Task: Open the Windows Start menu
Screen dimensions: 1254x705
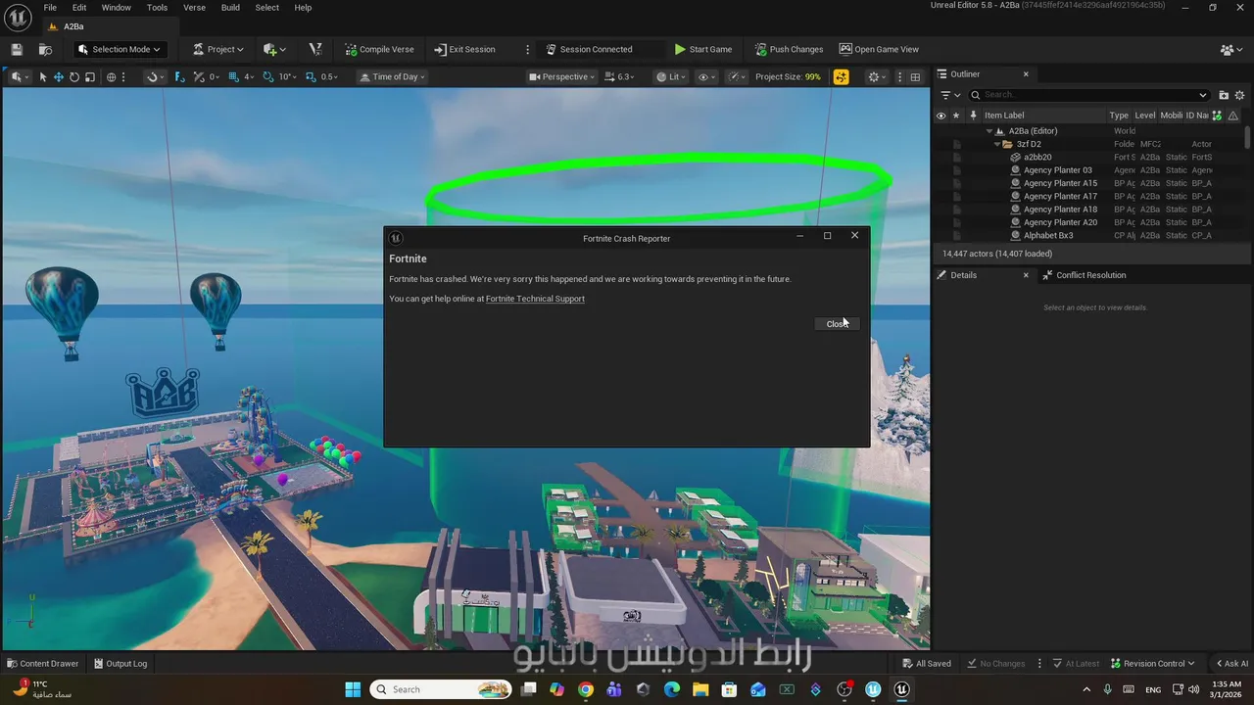Action: point(353,689)
